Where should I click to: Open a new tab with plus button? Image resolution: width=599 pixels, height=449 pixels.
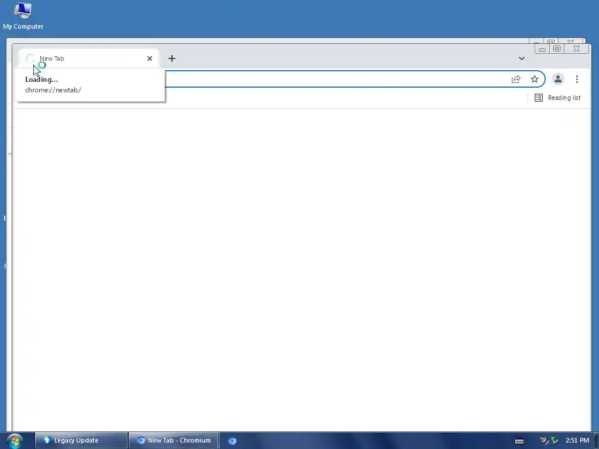tap(172, 58)
